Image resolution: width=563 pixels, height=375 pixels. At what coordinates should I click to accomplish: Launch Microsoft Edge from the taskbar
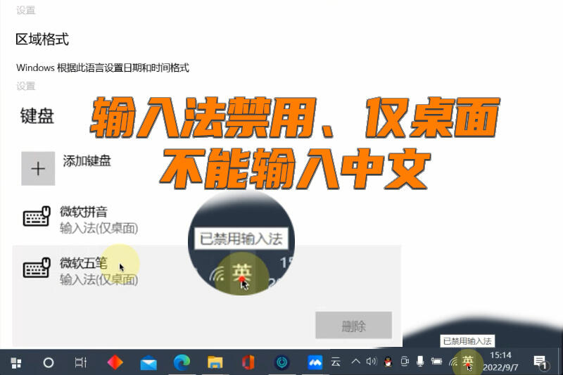coord(182,363)
